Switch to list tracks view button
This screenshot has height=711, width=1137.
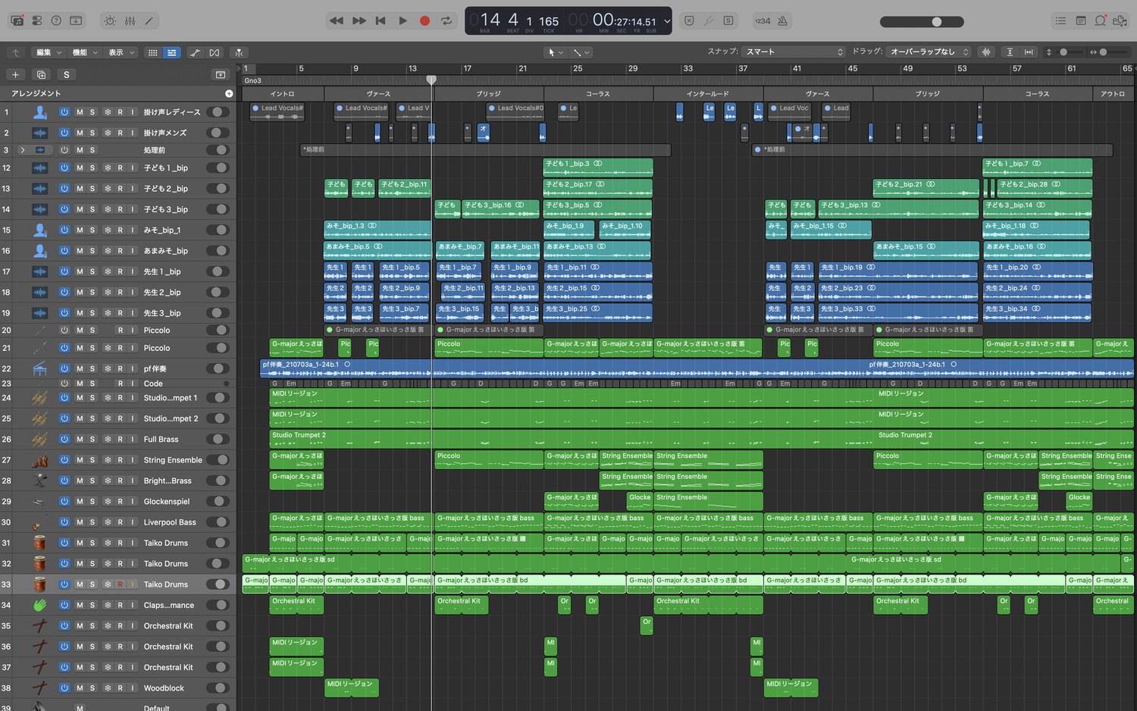172,52
